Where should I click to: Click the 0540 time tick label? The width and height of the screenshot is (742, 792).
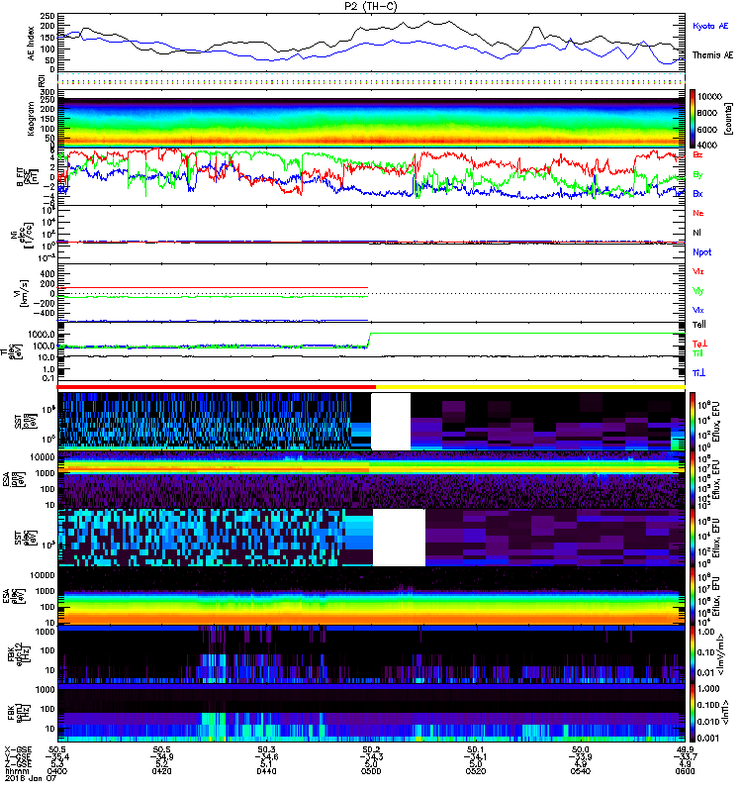[x=581, y=771]
